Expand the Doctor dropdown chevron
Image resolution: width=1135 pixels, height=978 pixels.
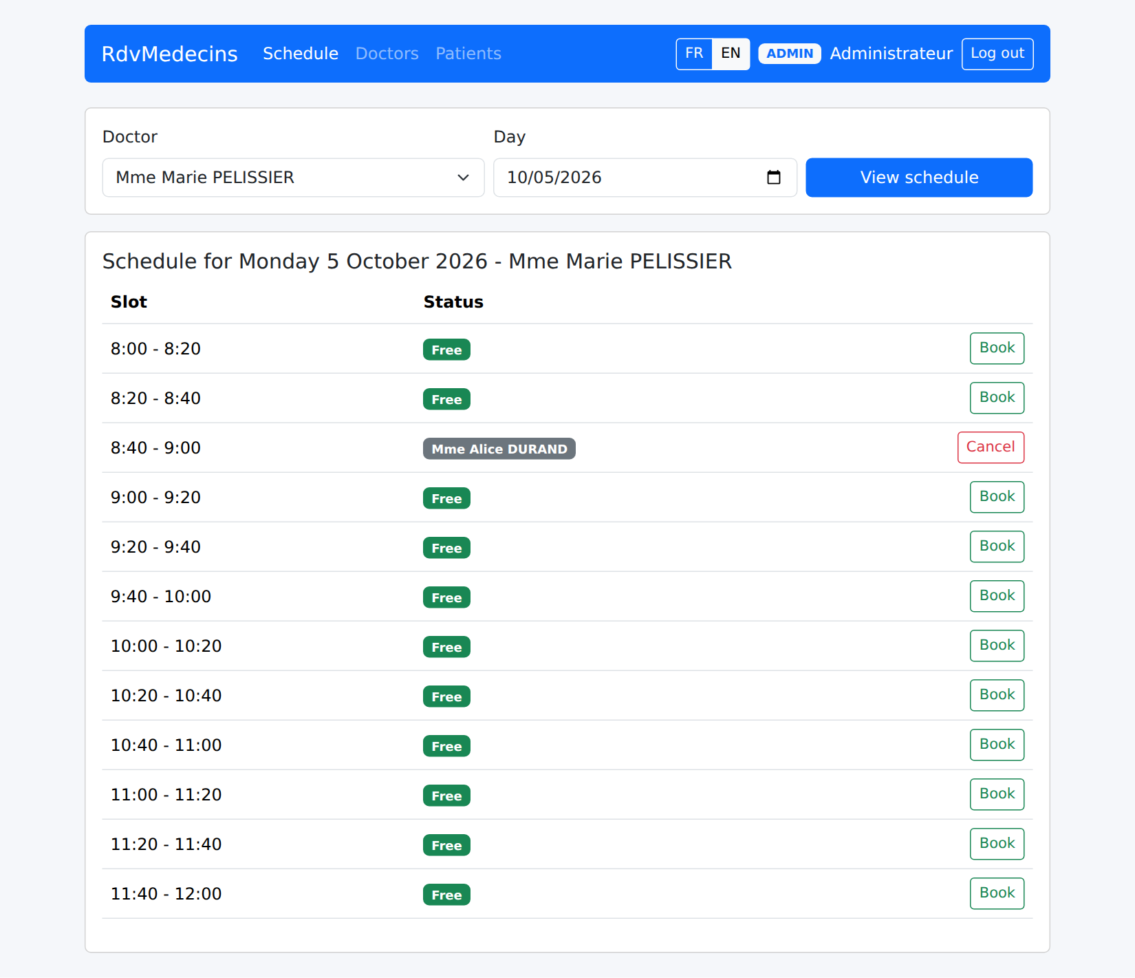(463, 178)
